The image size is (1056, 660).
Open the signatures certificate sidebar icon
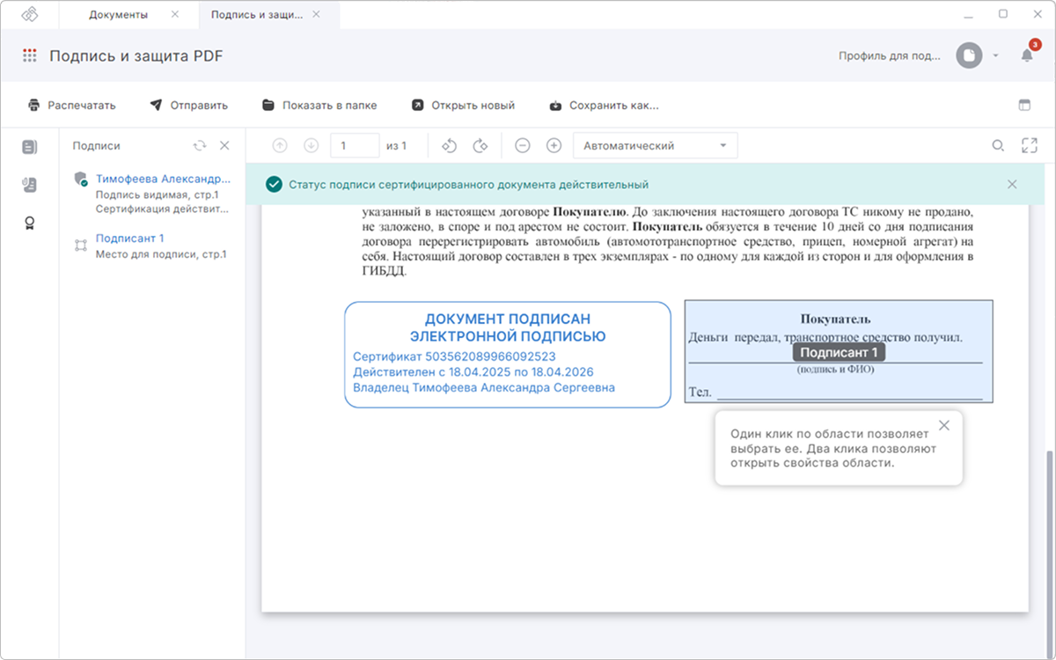coord(30,223)
